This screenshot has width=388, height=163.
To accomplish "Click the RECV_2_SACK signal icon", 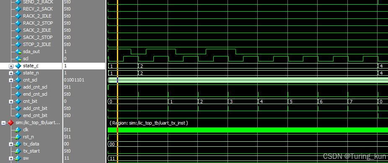I will 18,9.
